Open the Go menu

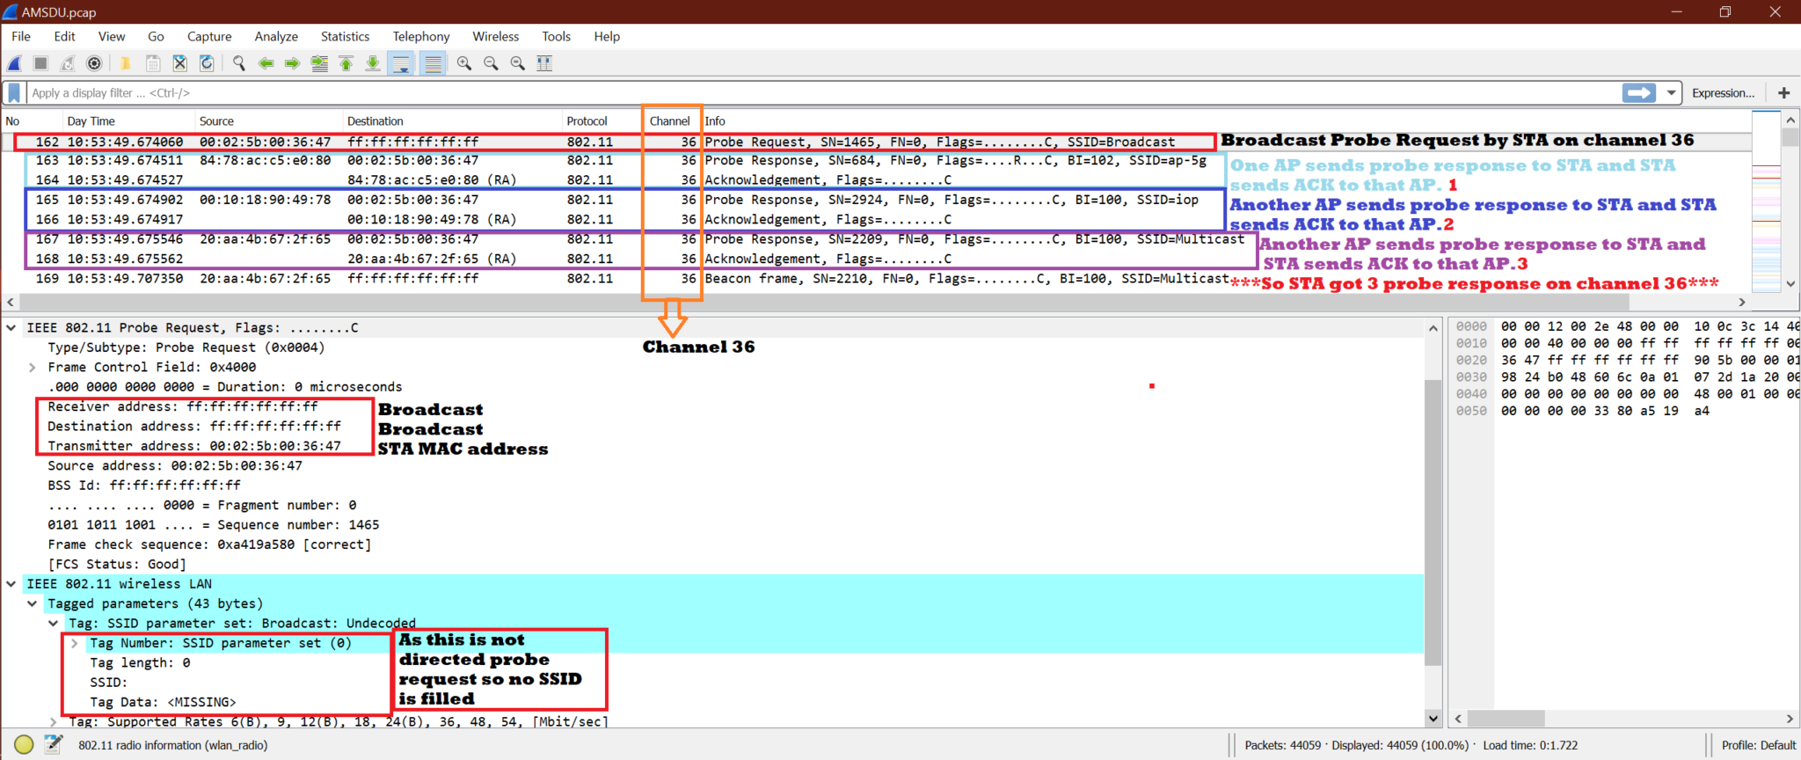[156, 36]
